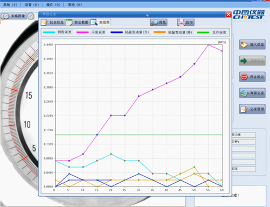This screenshot has height=207, width=270.
Task: Click the single gauge icon tab
Action: (x=31, y=16)
